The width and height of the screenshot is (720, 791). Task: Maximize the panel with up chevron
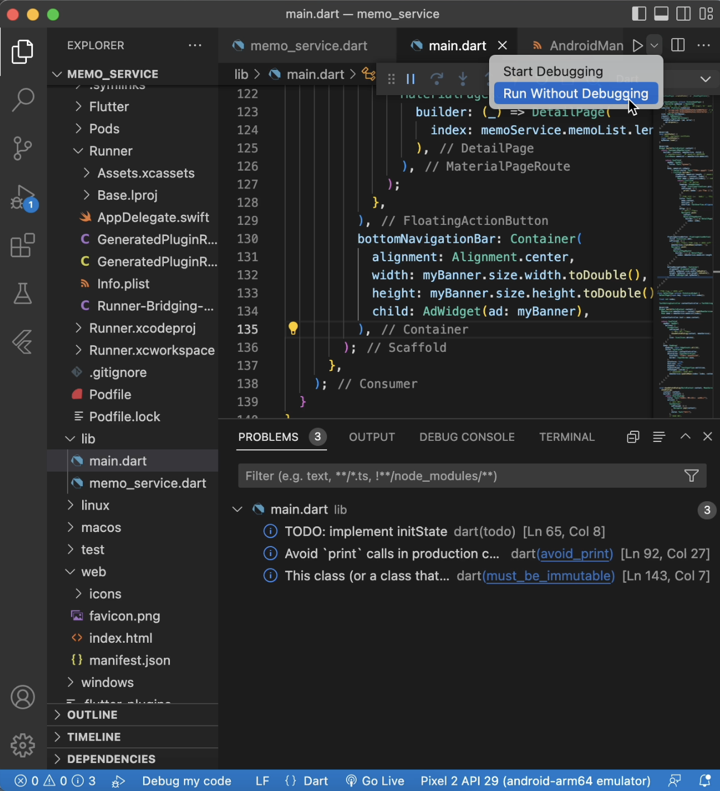point(685,436)
